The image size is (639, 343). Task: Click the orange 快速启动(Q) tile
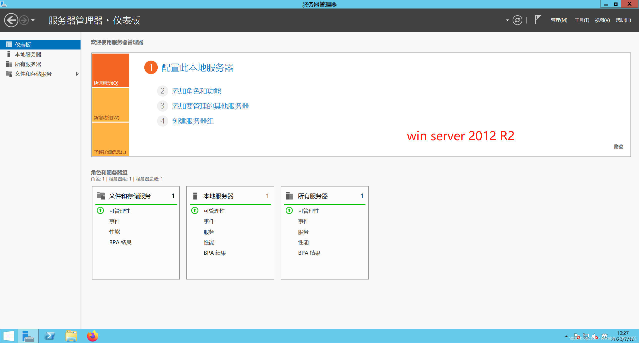click(x=110, y=70)
